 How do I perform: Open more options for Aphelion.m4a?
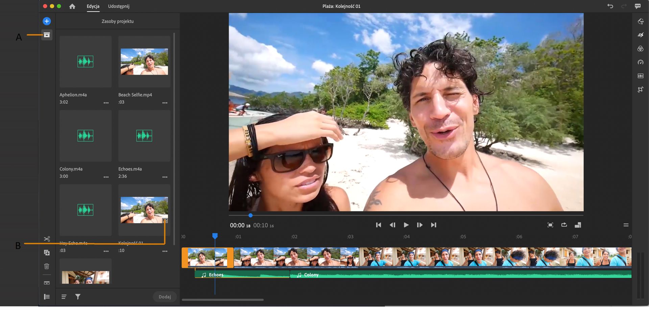pyautogui.click(x=106, y=103)
